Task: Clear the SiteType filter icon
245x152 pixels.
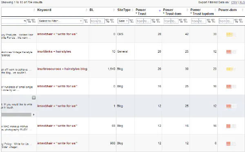Action: 131,21
